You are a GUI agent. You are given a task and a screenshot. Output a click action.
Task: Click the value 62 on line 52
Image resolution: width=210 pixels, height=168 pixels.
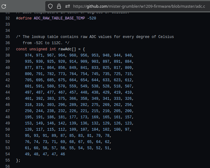click(107, 142)
